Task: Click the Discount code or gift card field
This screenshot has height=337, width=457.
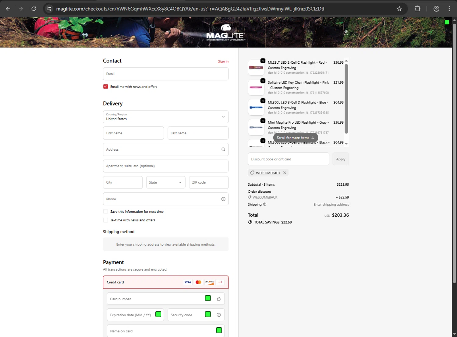Action: [x=289, y=159]
